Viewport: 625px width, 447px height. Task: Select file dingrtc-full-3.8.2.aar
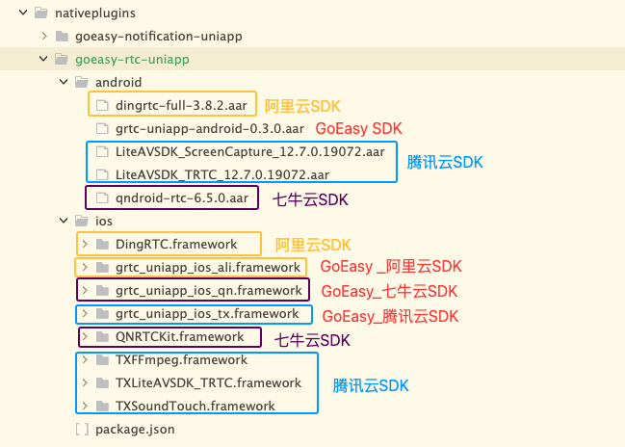click(181, 106)
